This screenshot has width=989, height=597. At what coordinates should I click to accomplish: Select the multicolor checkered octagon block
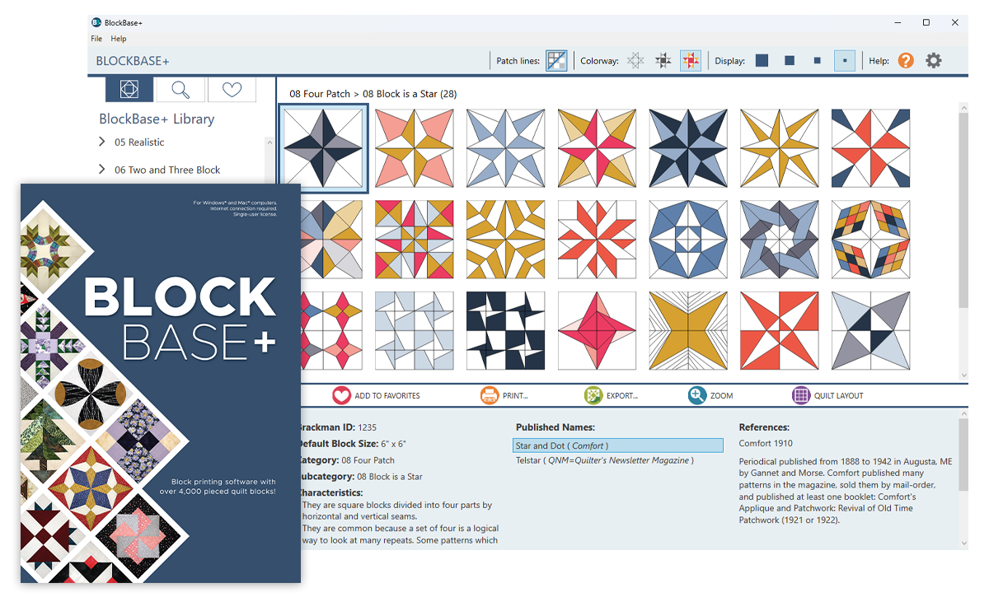pos(871,240)
